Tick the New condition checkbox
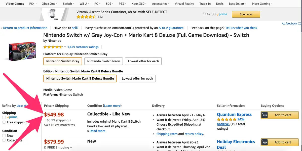The width and height of the screenshot is (302, 151). coord(4,135)
